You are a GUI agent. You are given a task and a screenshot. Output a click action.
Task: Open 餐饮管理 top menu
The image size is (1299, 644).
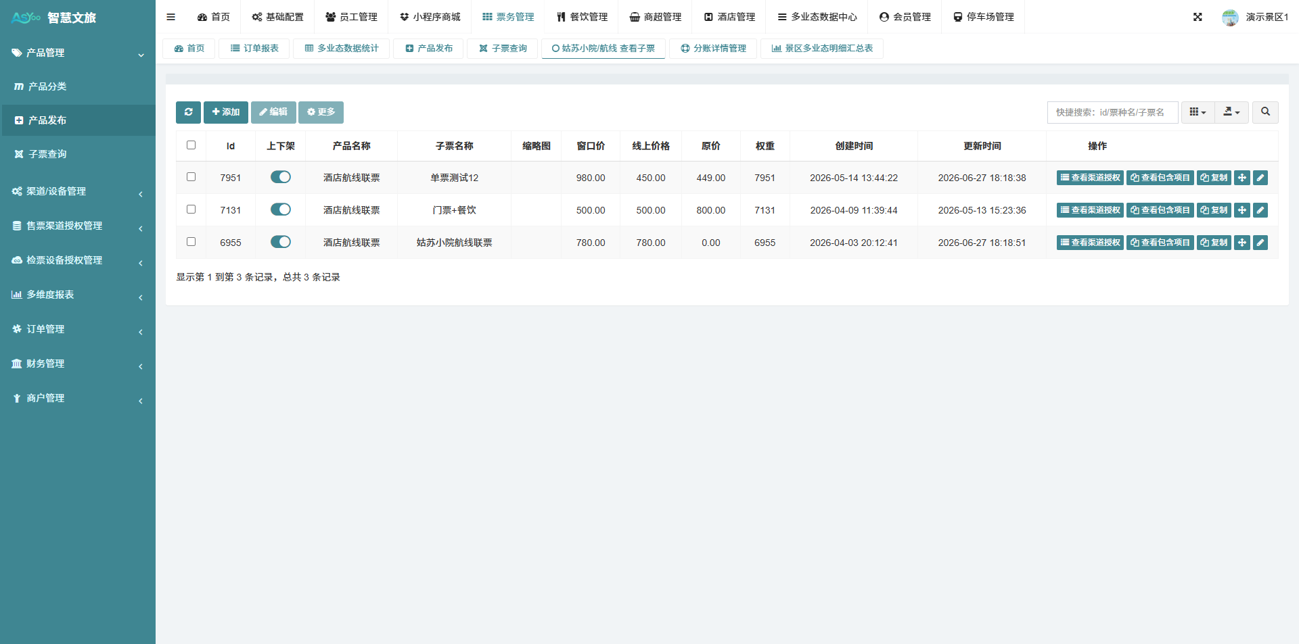582,17
